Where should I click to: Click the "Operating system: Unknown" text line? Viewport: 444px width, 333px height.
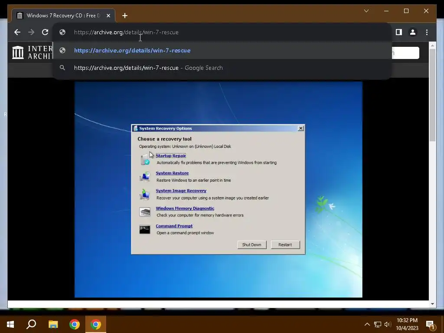(x=185, y=147)
